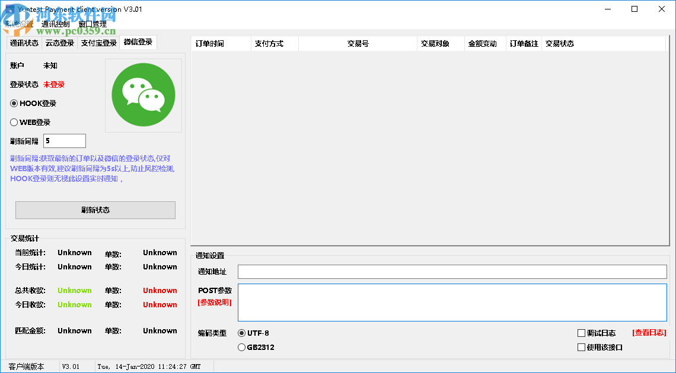Switch to the 支付宝登录 tab

point(98,43)
